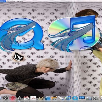The height and width of the screenshot is (102, 102).
Task: Open Dashboard gauge icon in the Dock
Action: 5,98
